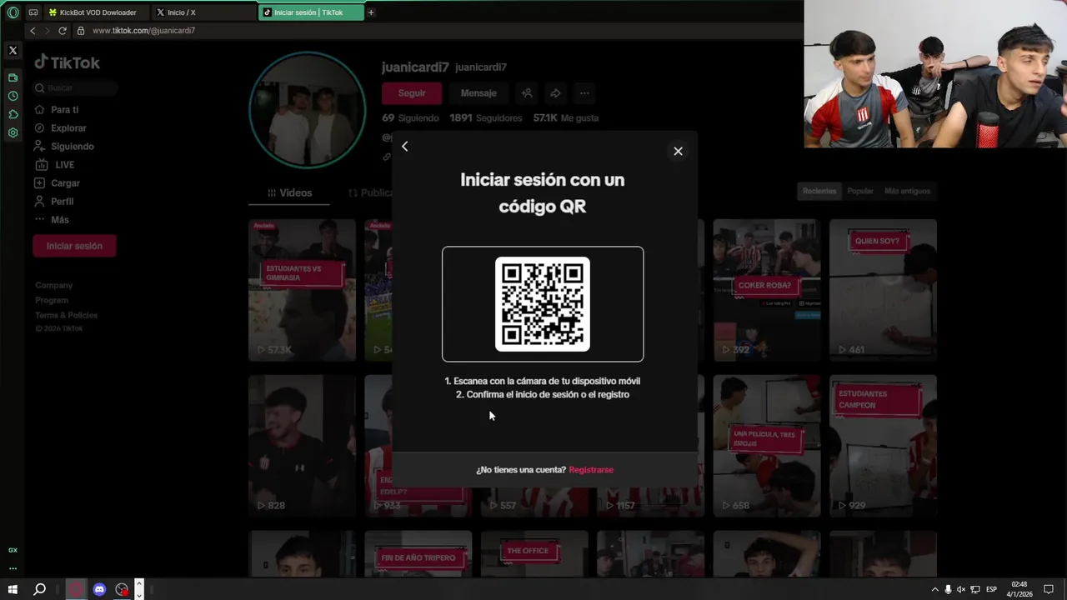Sort videos by Recientes

tap(819, 191)
